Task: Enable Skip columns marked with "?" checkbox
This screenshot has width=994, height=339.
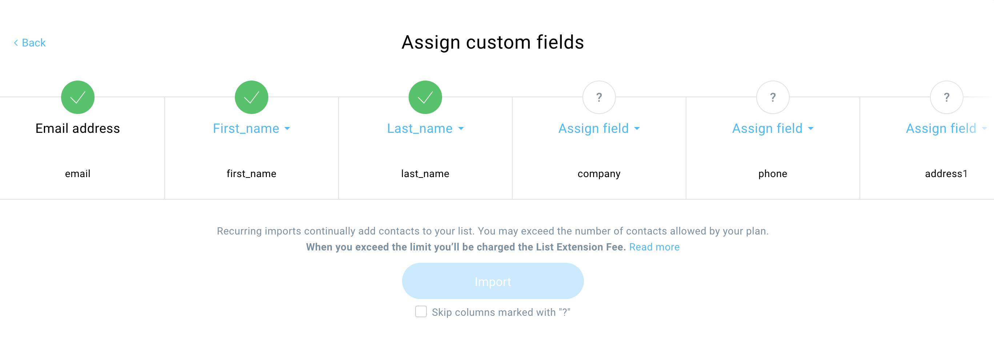Action: point(421,311)
